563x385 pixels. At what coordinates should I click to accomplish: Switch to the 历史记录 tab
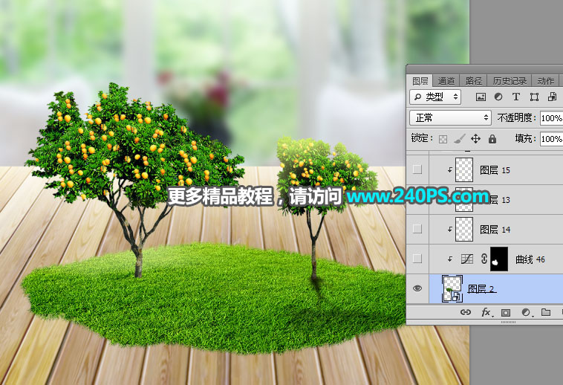(x=509, y=81)
